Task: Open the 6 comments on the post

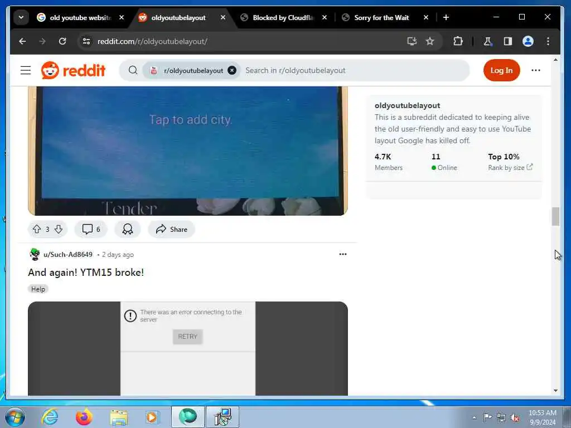Action: [91, 229]
